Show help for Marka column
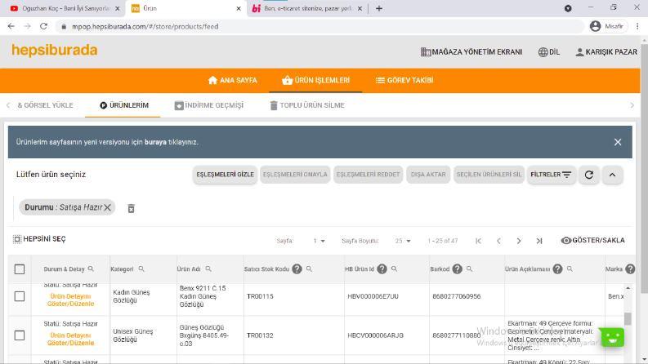This screenshot has width=648, height=364. [x=630, y=269]
